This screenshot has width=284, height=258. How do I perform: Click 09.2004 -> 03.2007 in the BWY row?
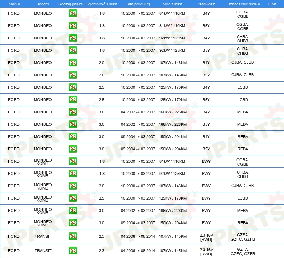point(138,223)
